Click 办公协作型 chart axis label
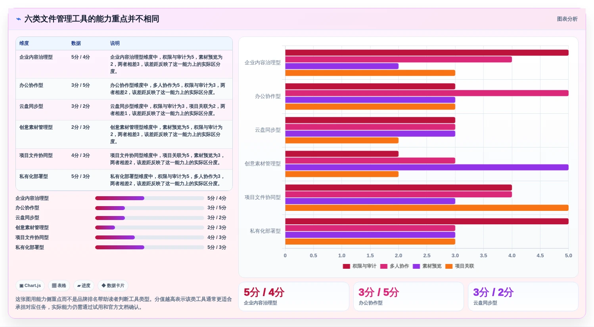The image size is (594, 327). pyautogui.click(x=268, y=96)
